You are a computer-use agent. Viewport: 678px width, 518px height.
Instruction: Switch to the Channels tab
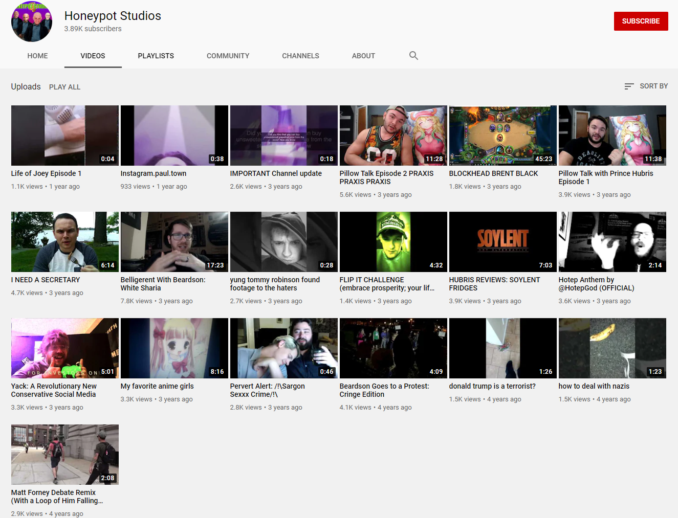300,56
